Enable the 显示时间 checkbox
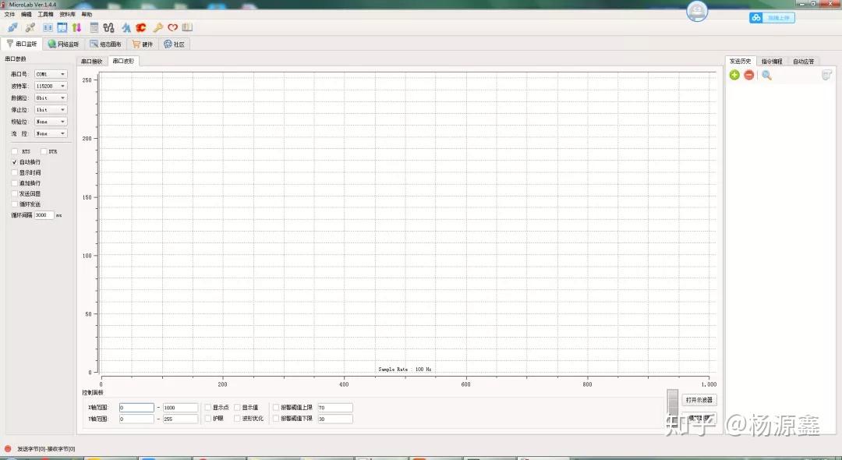Viewport: 842px width, 460px height. click(x=15, y=173)
